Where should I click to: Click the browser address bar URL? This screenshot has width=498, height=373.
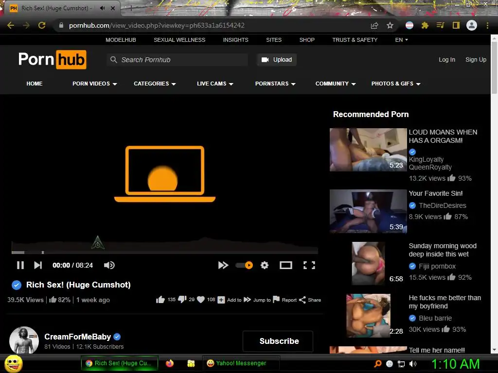tap(157, 25)
